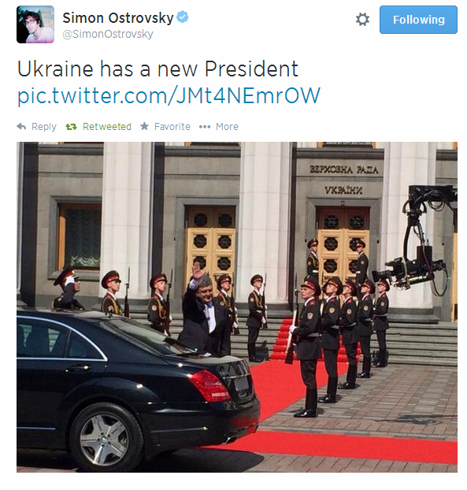Click the "Ukraine has a new President" text
The width and height of the screenshot is (467, 490).
tap(158, 69)
